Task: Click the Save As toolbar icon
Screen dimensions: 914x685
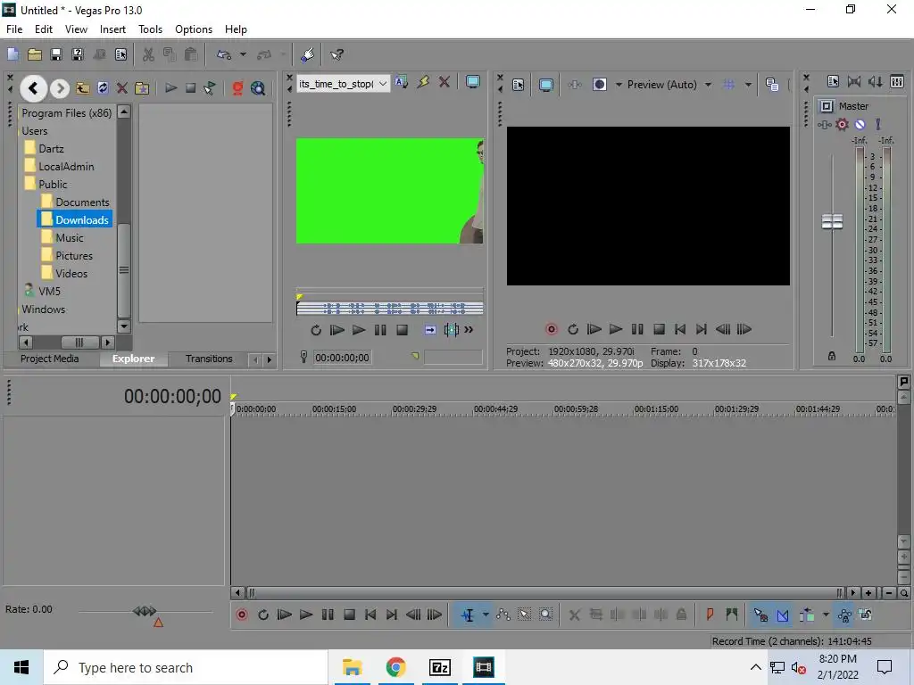Action: [x=78, y=54]
